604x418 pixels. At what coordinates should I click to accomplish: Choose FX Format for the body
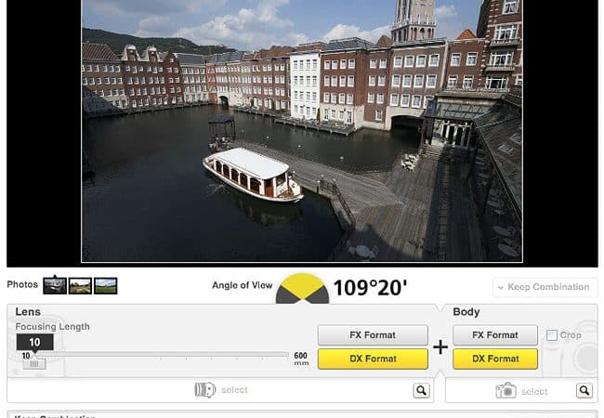pyautogui.click(x=495, y=335)
